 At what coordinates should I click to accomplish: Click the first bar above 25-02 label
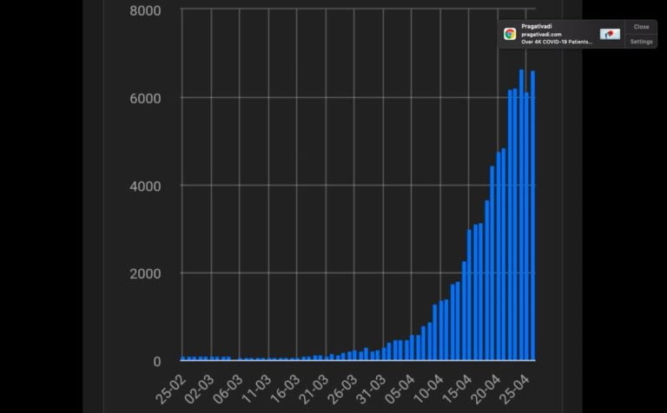(x=183, y=357)
